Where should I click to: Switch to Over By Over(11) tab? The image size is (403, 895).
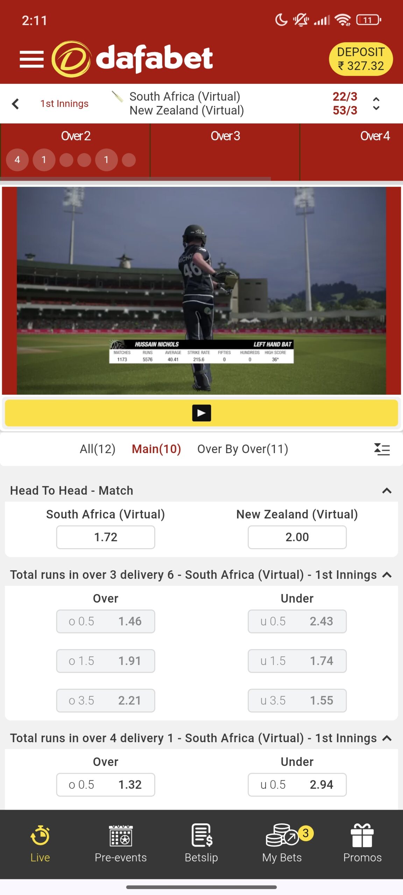point(243,449)
